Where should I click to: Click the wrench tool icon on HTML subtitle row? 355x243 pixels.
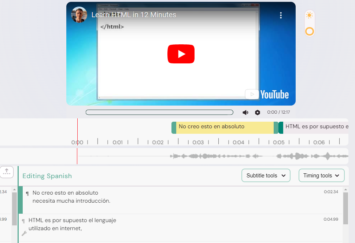24,233
